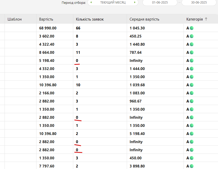The image size is (218, 169).
Task: Select average cost cell 450.00
Action: tap(135, 158)
